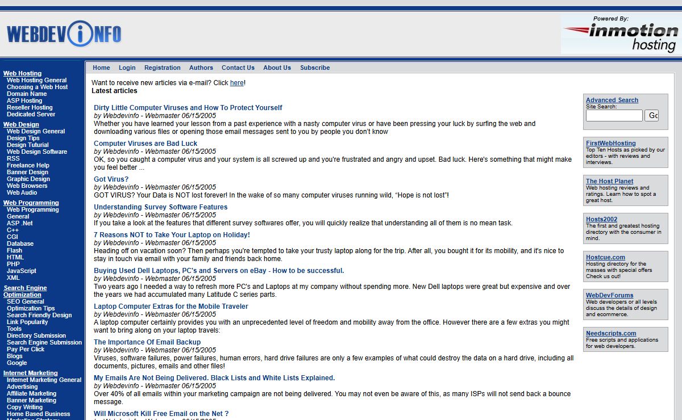682x420 pixels.
Task: Open the CGI category
Action: [x=13, y=237]
